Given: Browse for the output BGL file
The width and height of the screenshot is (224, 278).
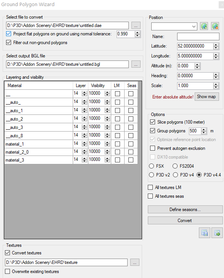Looking at the screenshot, I should [136, 64].
